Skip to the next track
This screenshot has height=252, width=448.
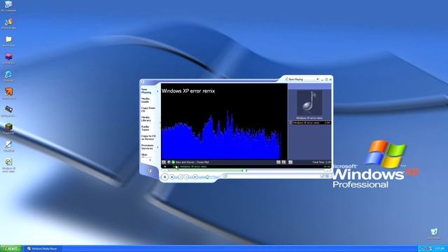[x=187, y=177]
